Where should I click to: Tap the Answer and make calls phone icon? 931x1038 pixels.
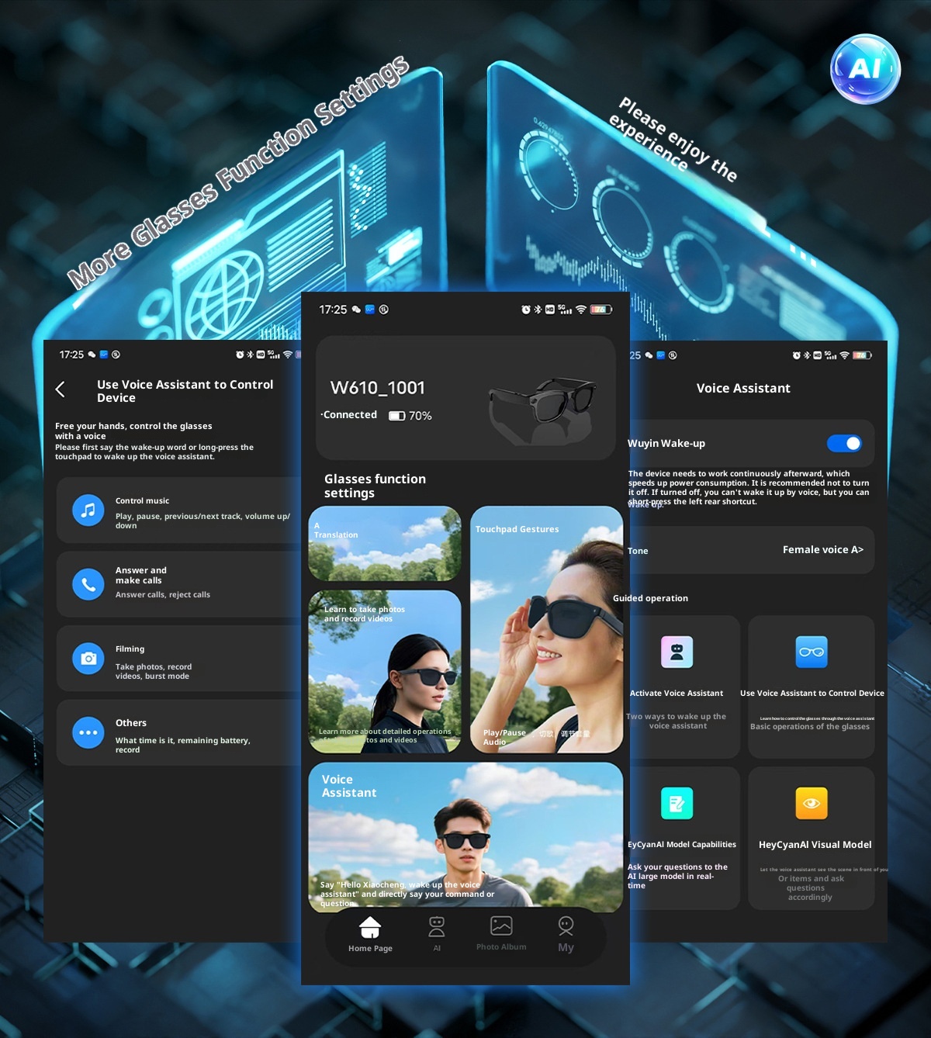coord(88,584)
